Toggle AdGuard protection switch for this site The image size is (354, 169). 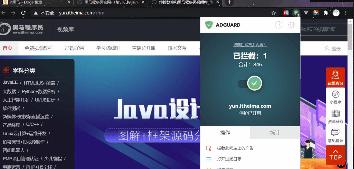tap(250, 84)
